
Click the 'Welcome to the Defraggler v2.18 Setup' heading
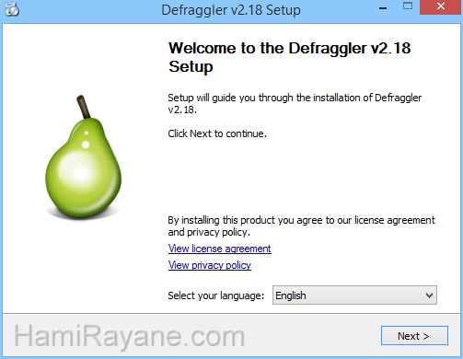(289, 57)
